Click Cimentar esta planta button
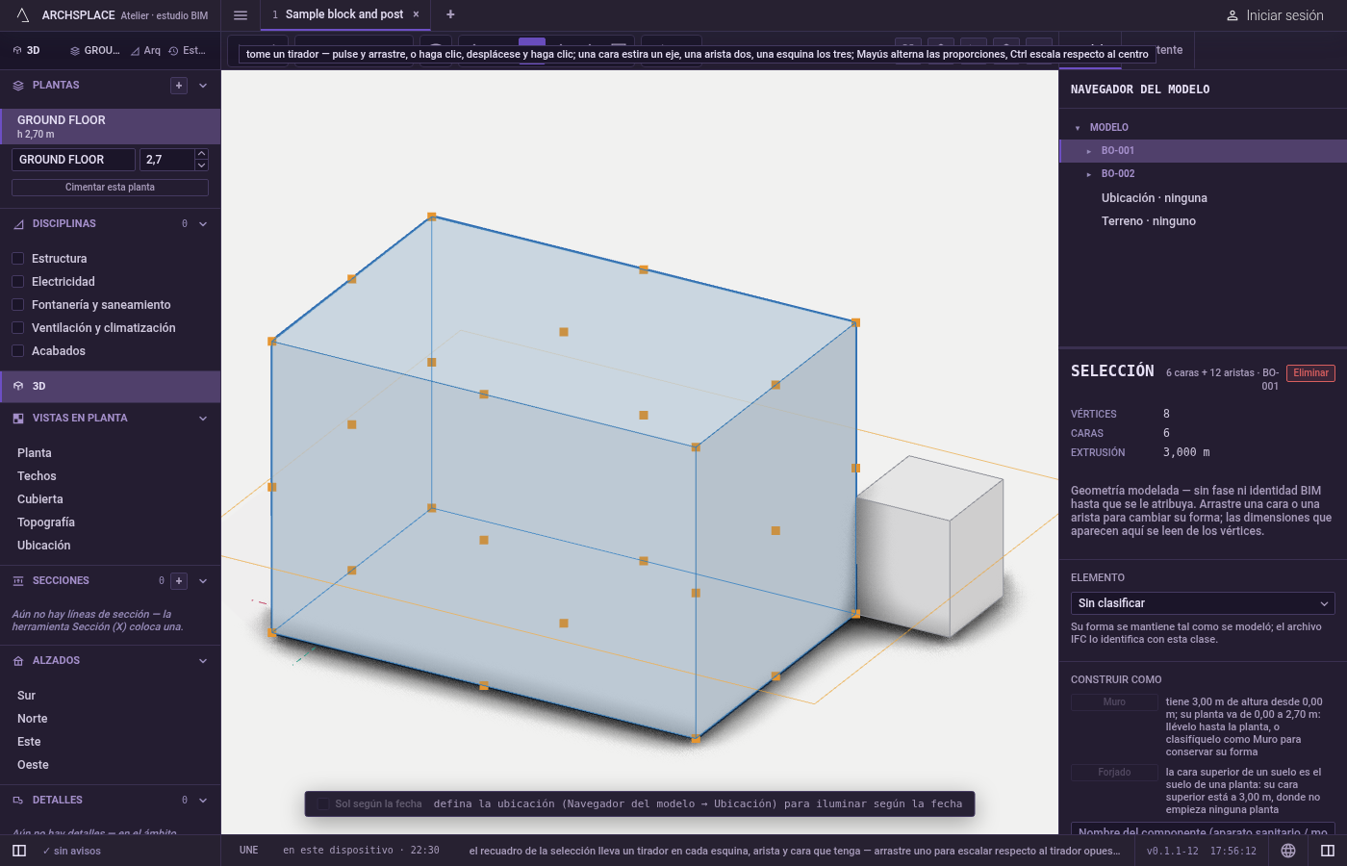1347x866 pixels. point(110,188)
